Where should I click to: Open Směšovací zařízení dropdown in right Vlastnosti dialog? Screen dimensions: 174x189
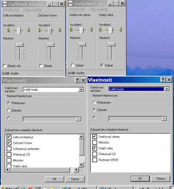(x=166, y=89)
